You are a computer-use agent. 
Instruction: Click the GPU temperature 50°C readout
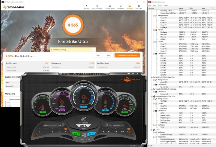[x=76, y=134]
